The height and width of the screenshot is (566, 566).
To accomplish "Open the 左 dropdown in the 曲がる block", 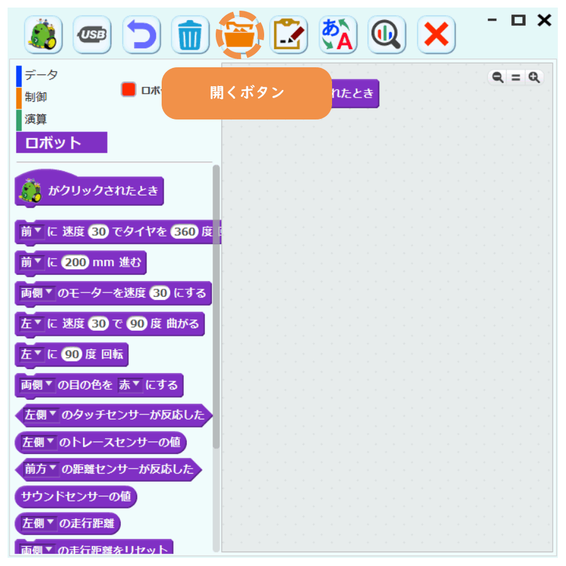I will 31,323.
